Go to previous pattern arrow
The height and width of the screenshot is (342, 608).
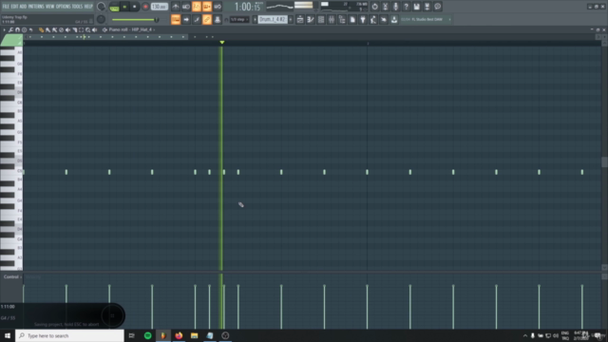pos(255,19)
